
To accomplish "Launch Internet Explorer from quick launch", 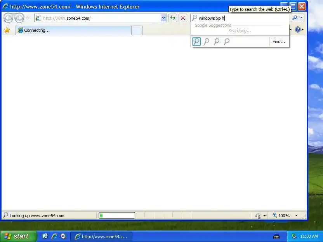I will click(x=54, y=236).
